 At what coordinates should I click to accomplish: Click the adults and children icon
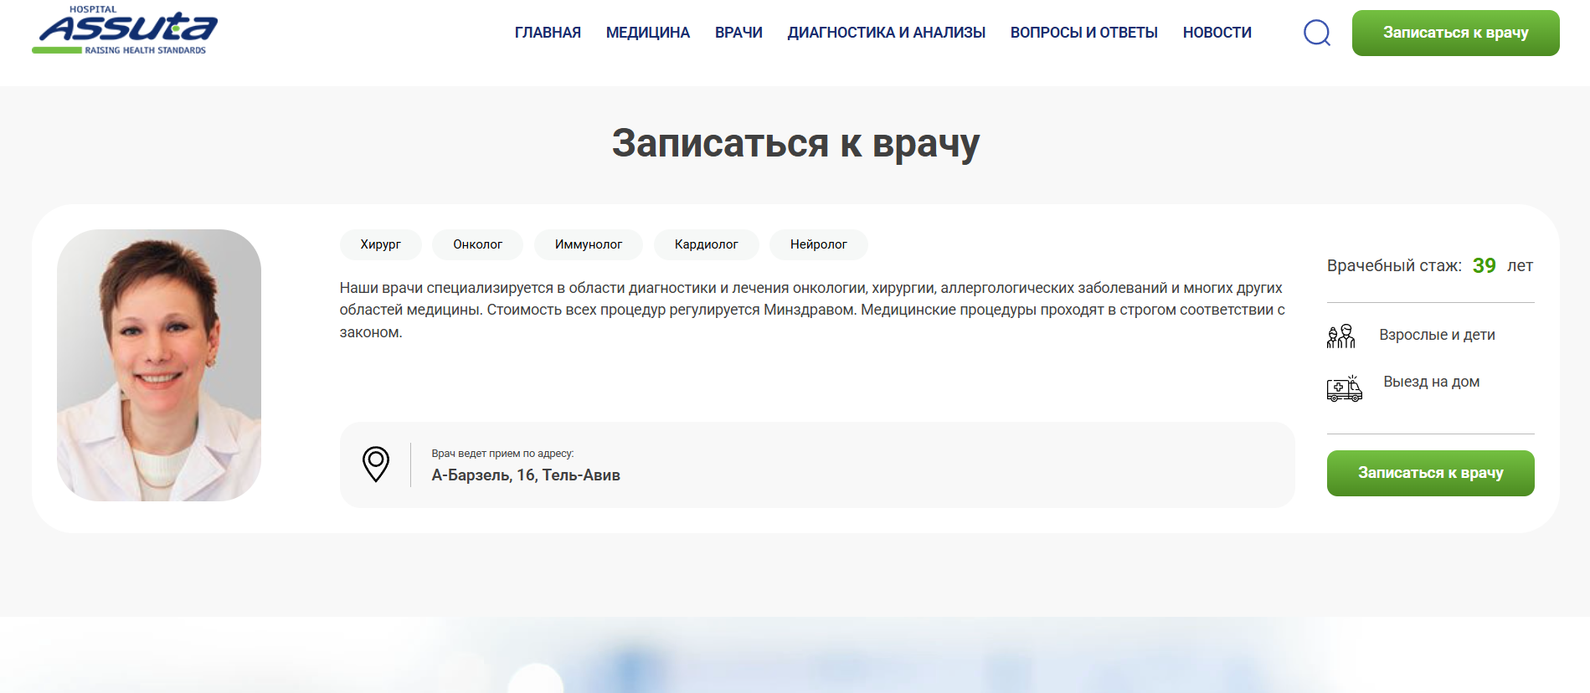(1341, 336)
